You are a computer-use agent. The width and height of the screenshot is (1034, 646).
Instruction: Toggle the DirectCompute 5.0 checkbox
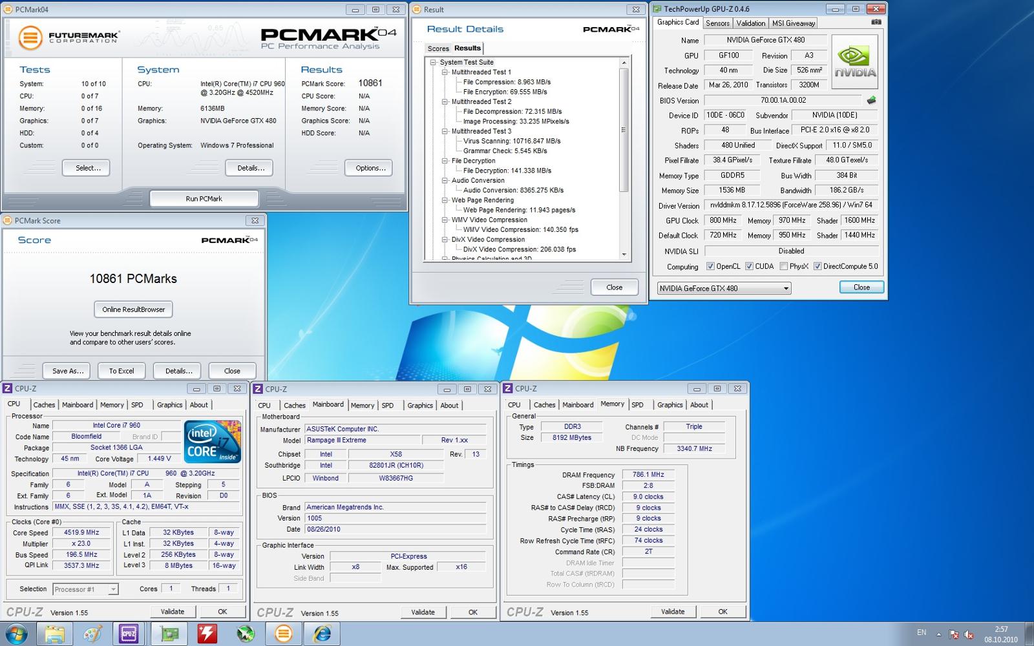point(817,266)
